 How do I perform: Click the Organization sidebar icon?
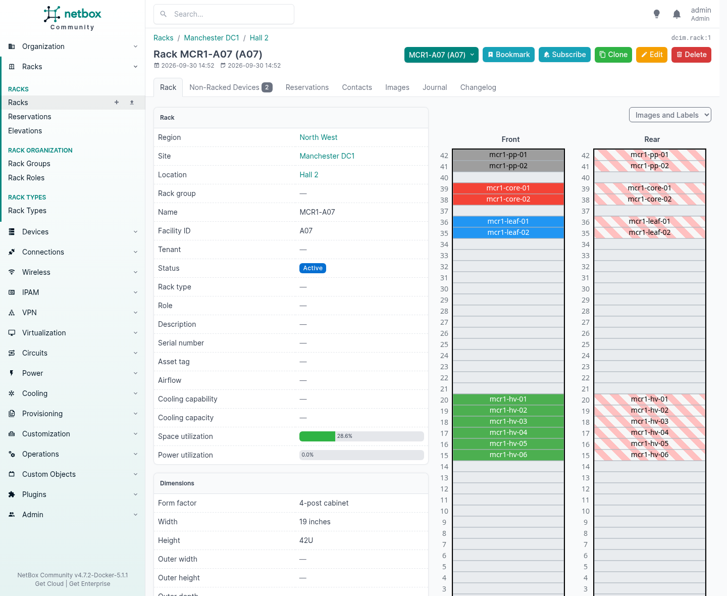point(12,46)
